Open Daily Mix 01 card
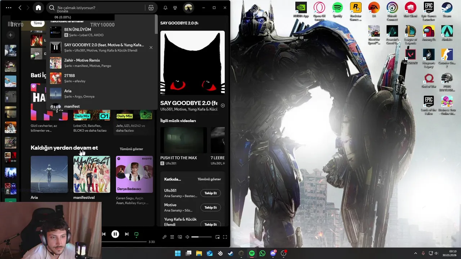This screenshot has height=259, width=461. click(91, 122)
